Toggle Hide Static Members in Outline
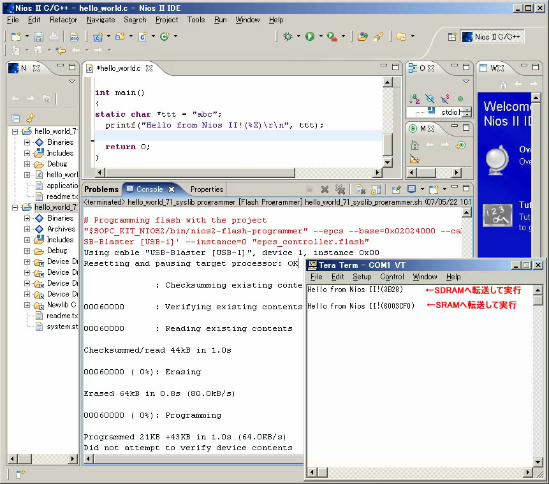The height and width of the screenshot is (484, 549). [445, 99]
